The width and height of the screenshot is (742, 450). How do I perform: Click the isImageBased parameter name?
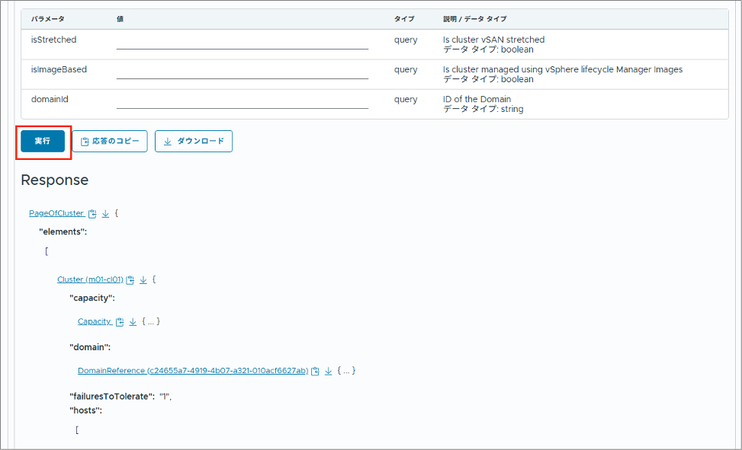click(x=59, y=69)
